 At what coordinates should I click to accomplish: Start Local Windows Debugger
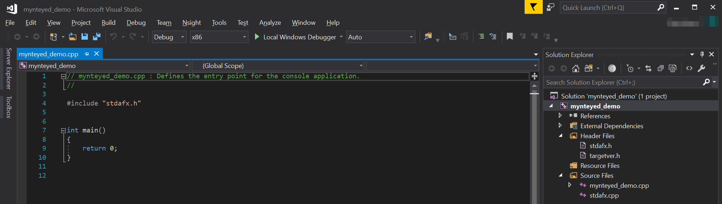click(295, 37)
